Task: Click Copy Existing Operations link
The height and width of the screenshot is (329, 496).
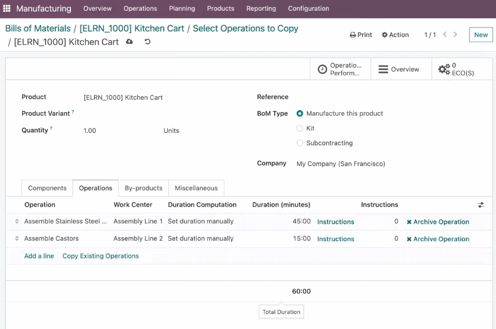Action: 101,256
